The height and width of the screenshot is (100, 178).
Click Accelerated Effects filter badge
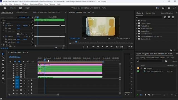click(x=165, y=17)
